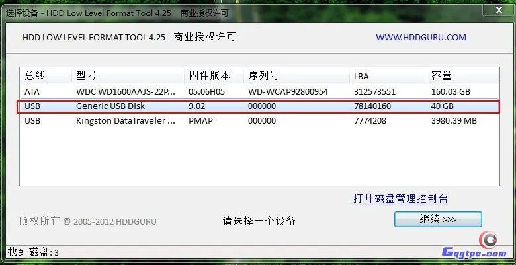Select the Generic USB Disk row
The width and height of the screenshot is (516, 265).
[x=259, y=106]
